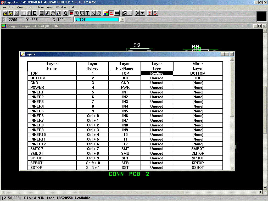Click the Mirror Layer column header
Screen dimensions: 268x201
coord(198,66)
